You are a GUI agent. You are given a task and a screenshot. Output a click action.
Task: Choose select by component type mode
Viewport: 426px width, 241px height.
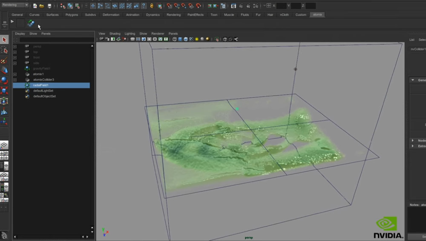[x=78, y=6]
